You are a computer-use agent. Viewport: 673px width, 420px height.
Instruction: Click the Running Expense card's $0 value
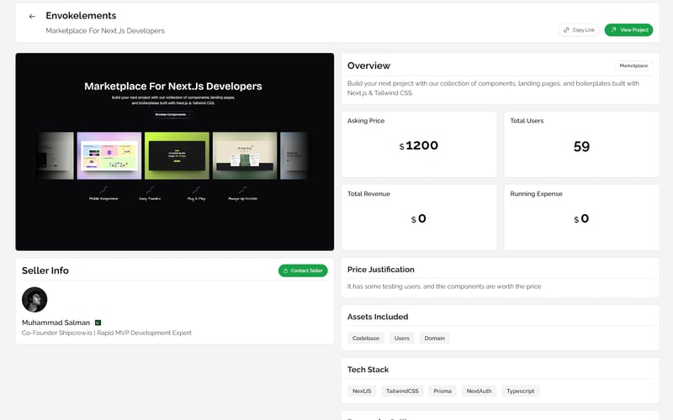pos(581,219)
